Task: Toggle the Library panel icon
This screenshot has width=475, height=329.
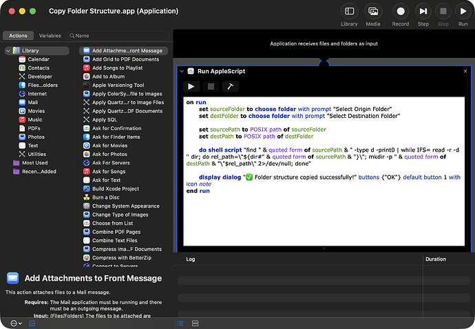Action: [x=349, y=12]
